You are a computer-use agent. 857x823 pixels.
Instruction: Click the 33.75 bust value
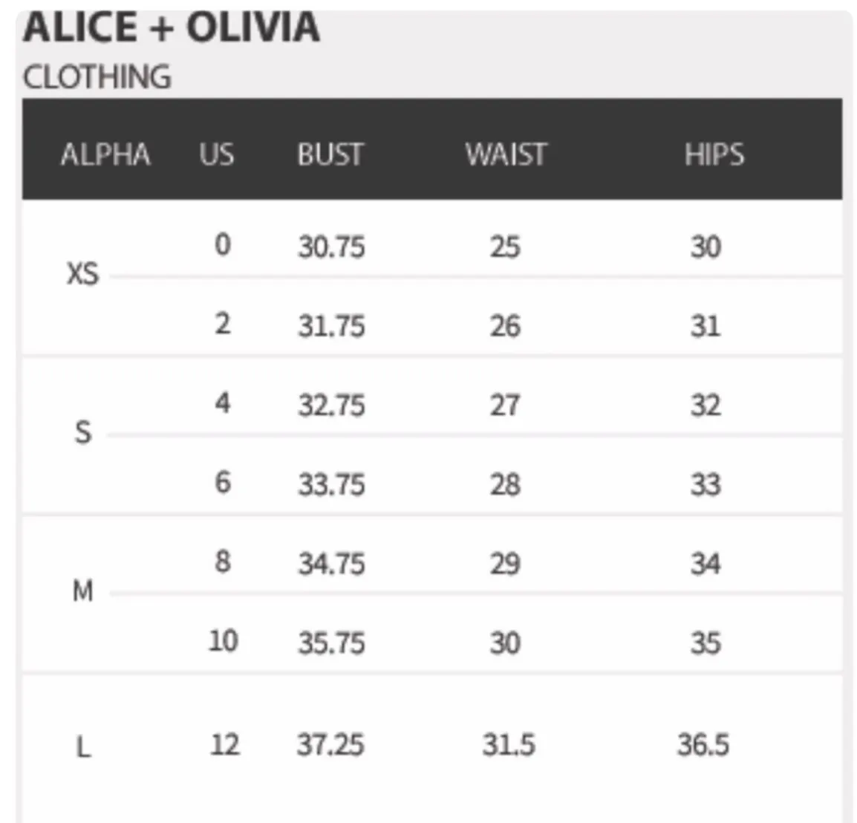pyautogui.click(x=331, y=484)
